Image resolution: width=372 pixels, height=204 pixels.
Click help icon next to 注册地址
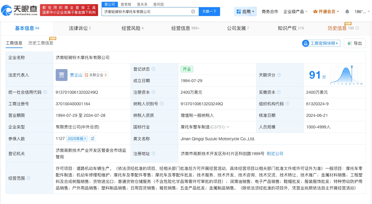153,154
